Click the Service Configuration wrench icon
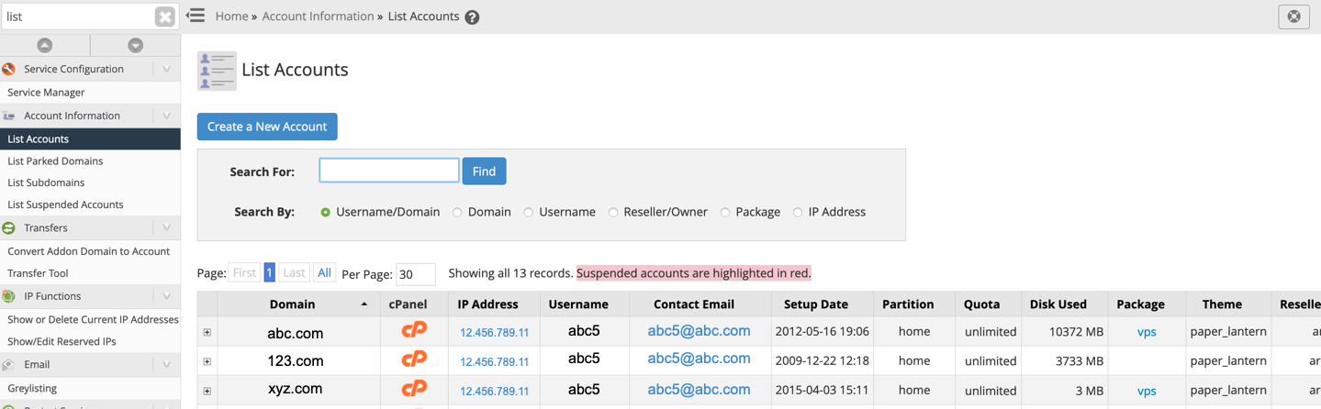Image resolution: width=1321 pixels, height=409 pixels. [9, 69]
